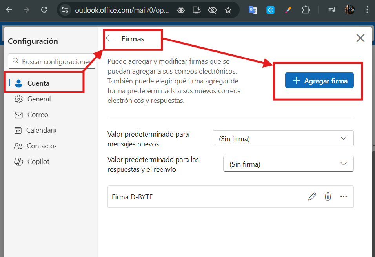Image resolution: width=375 pixels, height=257 pixels.
Task: Open the Calendario settings category
Action: 35,130
